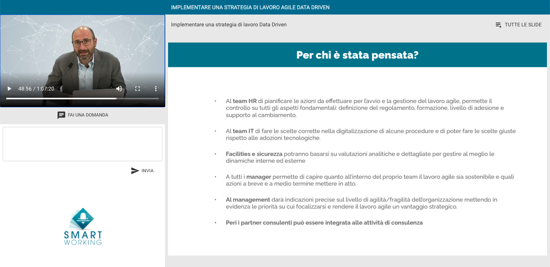Click the question text box
550x267 pixels.
coord(82,144)
